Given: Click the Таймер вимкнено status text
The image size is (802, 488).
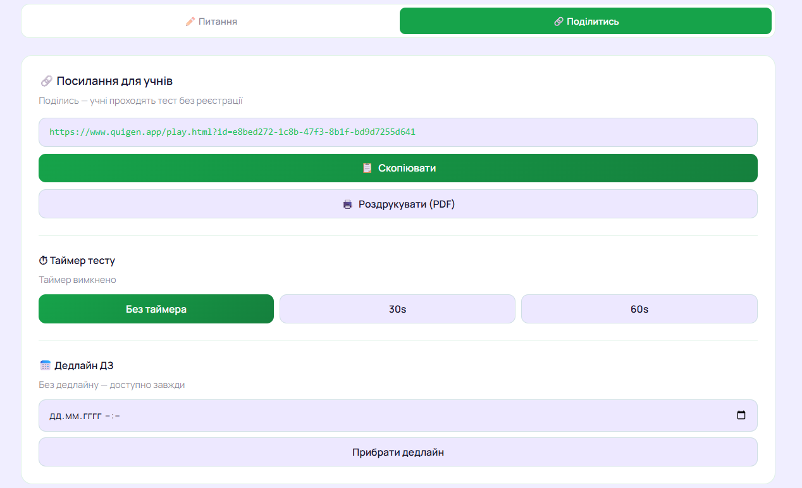Looking at the screenshot, I should 77,280.
